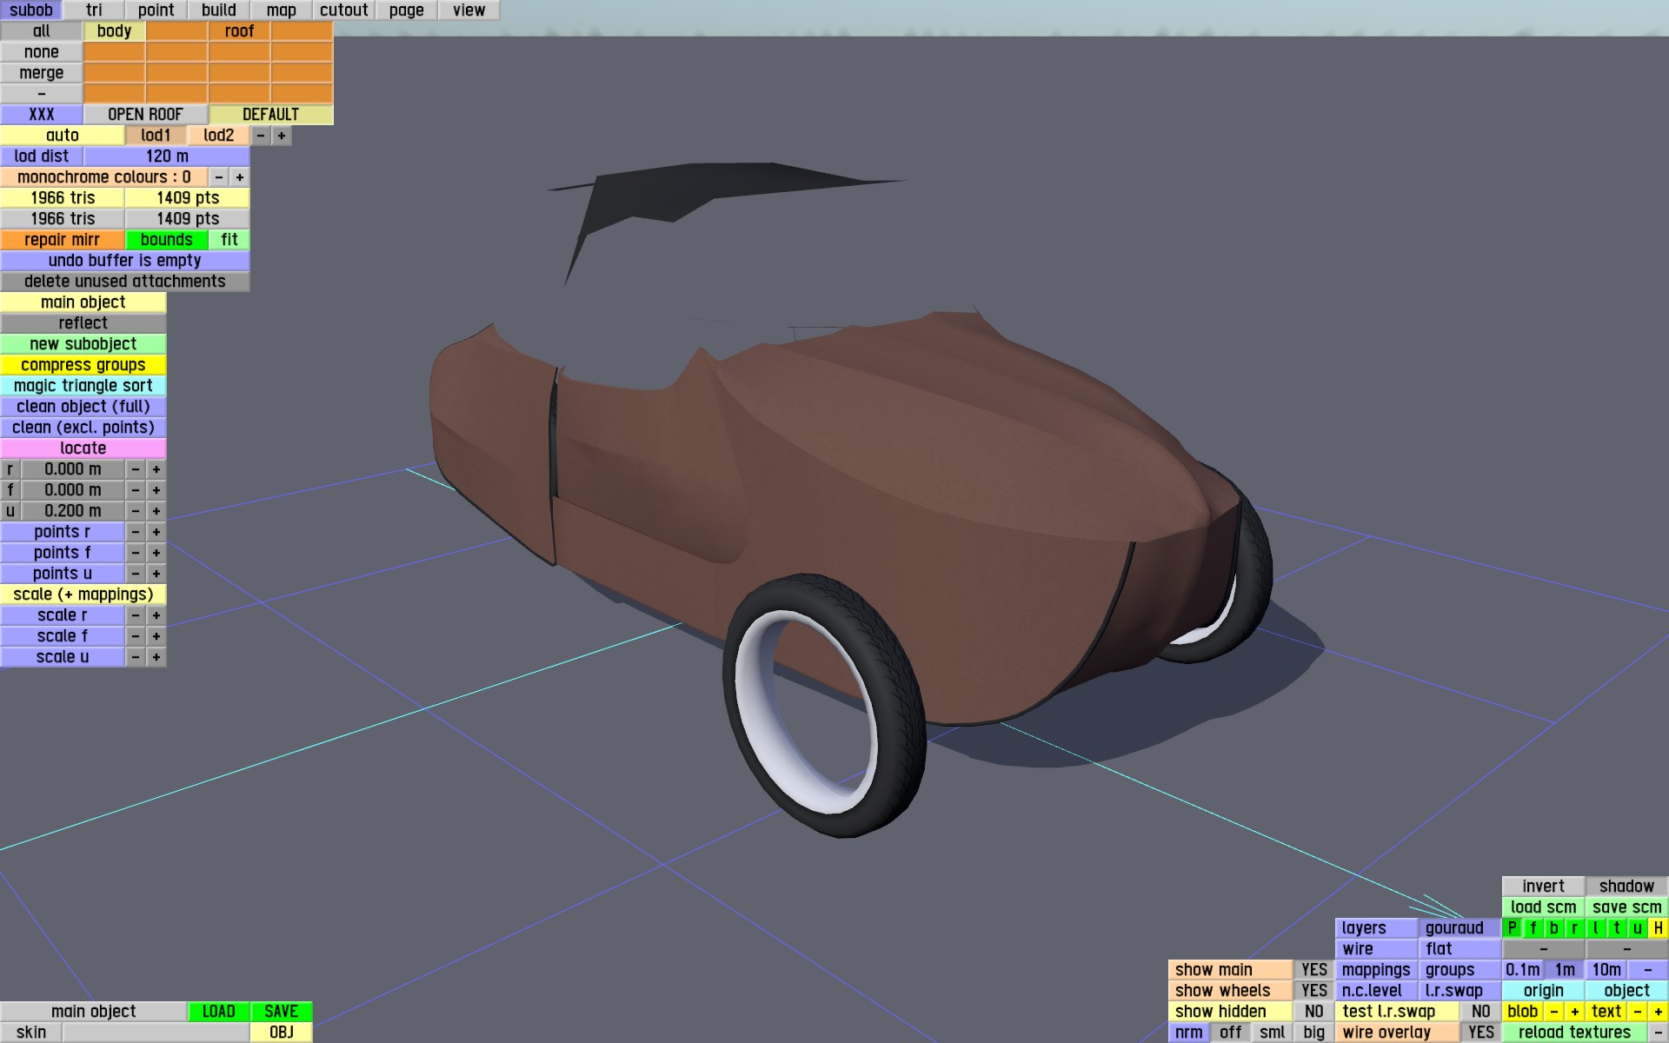This screenshot has height=1043, width=1669.
Task: Toggle show main YES button
Action: [1313, 970]
